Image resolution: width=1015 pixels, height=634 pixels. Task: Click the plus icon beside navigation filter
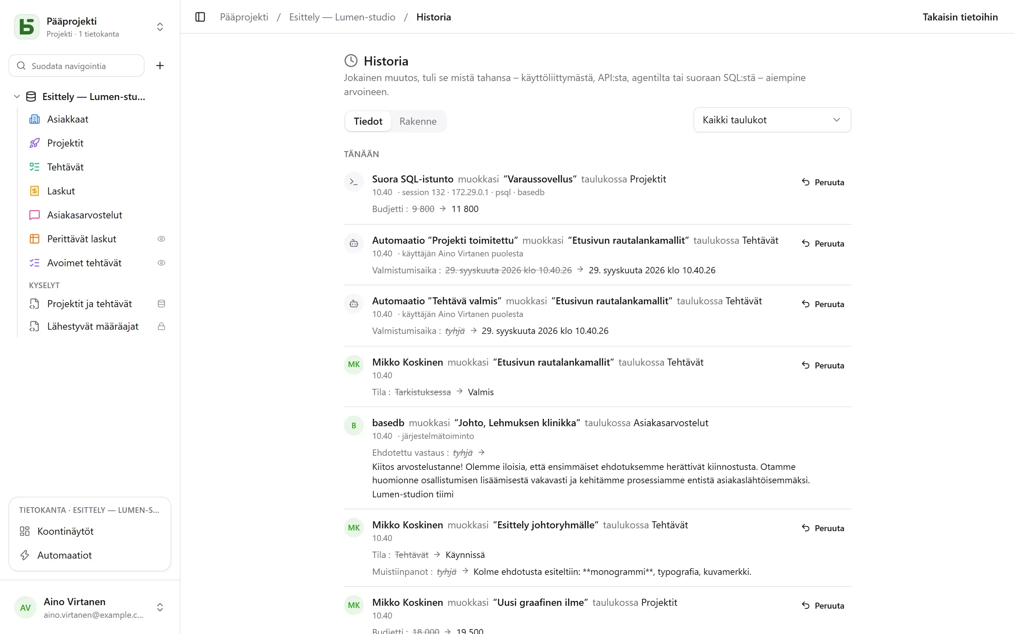(160, 66)
